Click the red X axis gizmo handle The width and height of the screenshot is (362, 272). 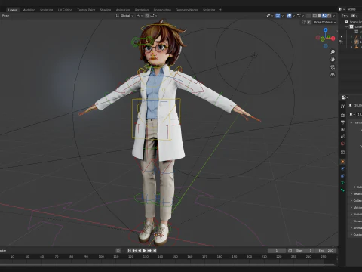pos(333,39)
